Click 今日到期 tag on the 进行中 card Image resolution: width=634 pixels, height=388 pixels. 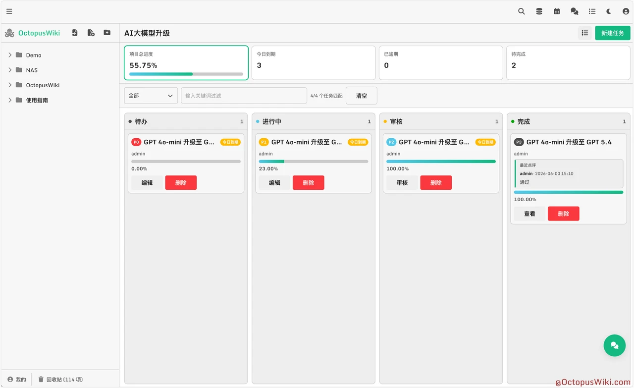tap(358, 142)
